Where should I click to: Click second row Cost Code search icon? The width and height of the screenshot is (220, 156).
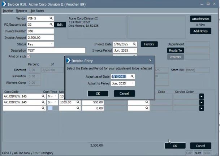point(43,102)
